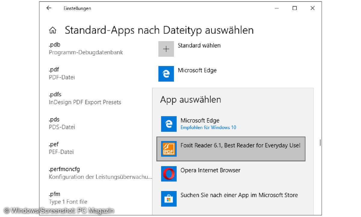The image size is (361, 217).
Task: Go back with the arrow in Einstellungen
Action: click(x=49, y=8)
